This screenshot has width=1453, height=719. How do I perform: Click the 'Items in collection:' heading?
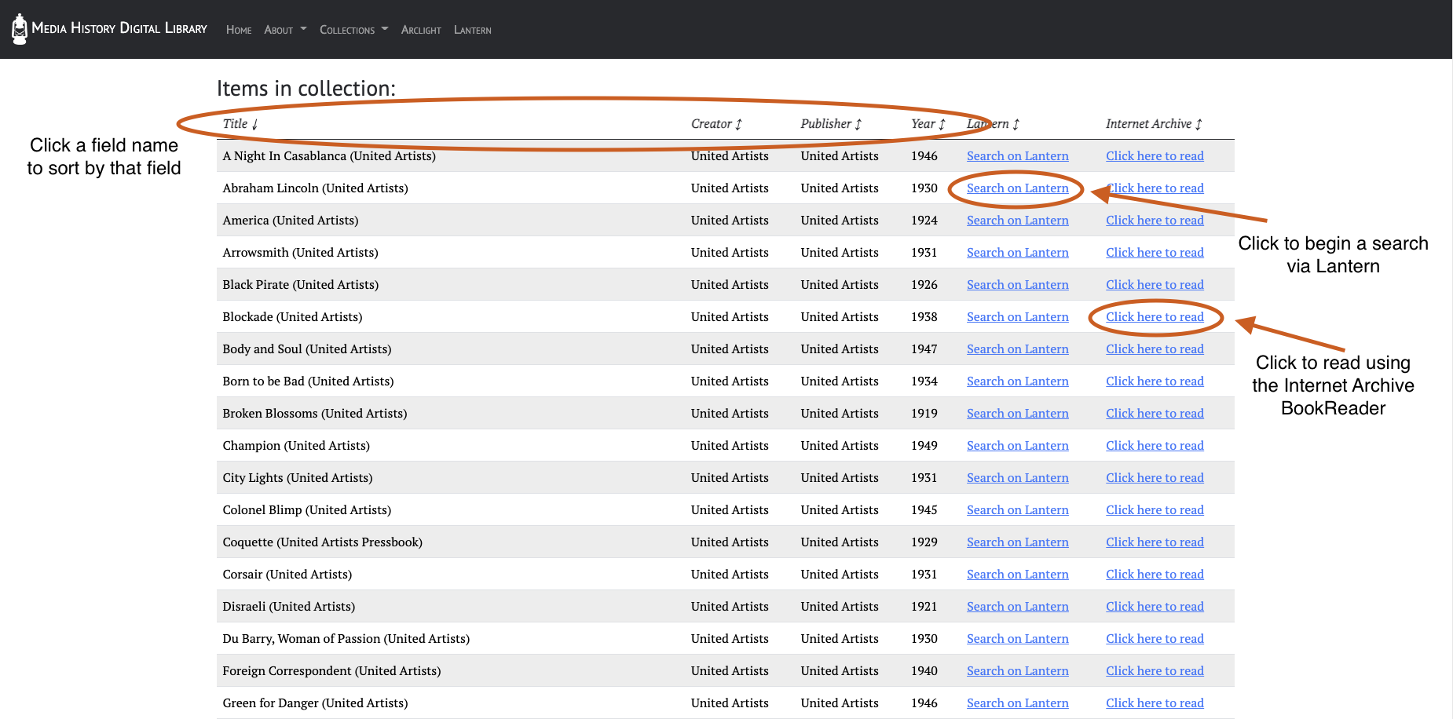click(x=306, y=89)
